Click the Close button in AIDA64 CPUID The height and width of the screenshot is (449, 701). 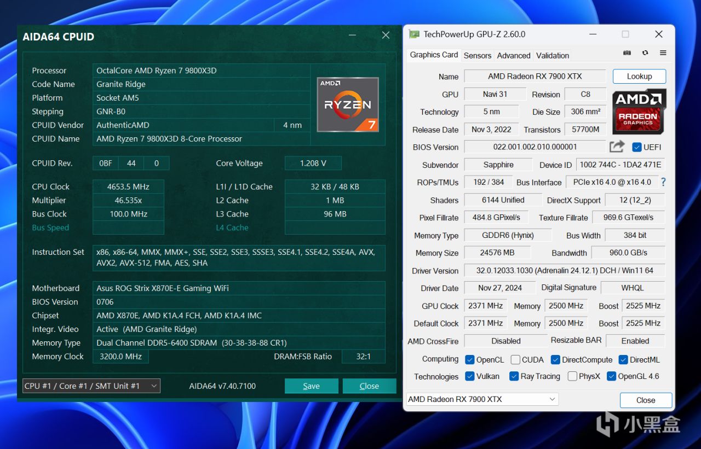pos(369,386)
